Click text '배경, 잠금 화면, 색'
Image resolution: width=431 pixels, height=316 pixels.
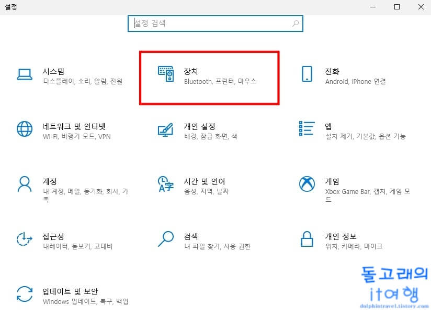tap(211, 136)
